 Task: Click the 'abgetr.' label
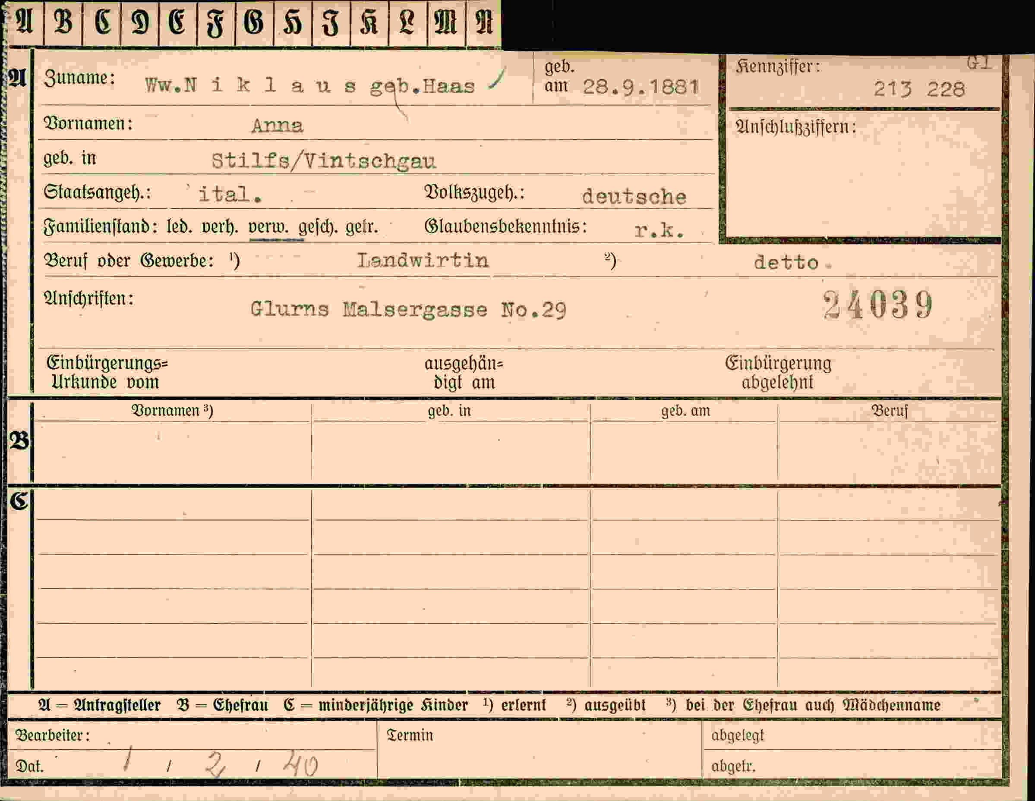(x=733, y=766)
